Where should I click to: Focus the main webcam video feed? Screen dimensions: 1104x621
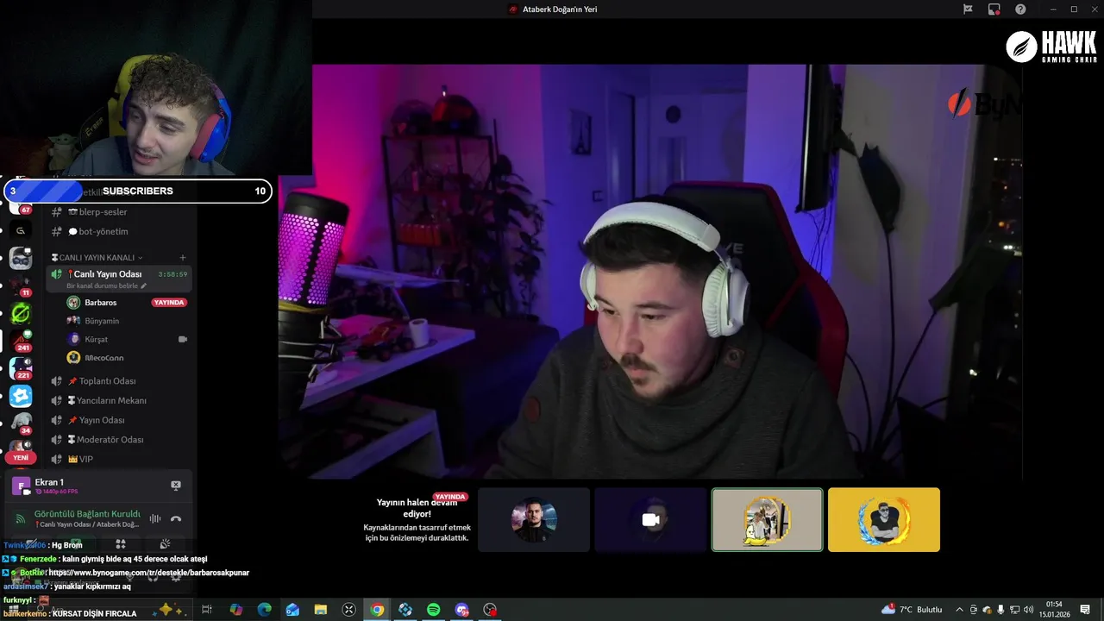click(x=650, y=271)
